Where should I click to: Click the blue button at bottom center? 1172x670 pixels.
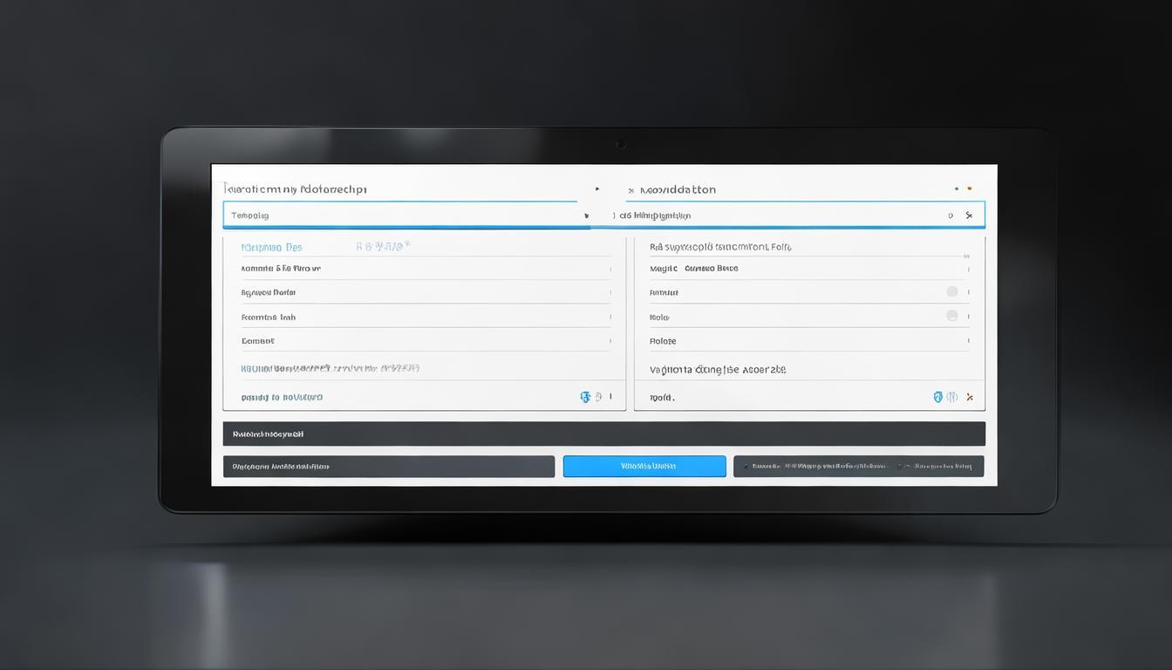(x=644, y=467)
